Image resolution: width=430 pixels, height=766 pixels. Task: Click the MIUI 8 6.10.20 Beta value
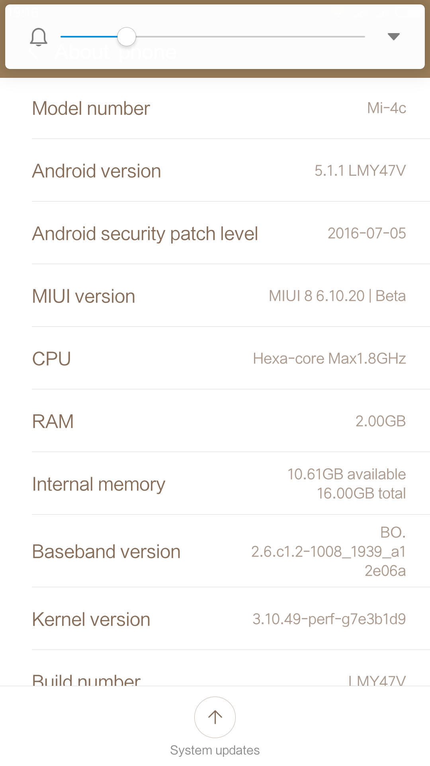337,296
